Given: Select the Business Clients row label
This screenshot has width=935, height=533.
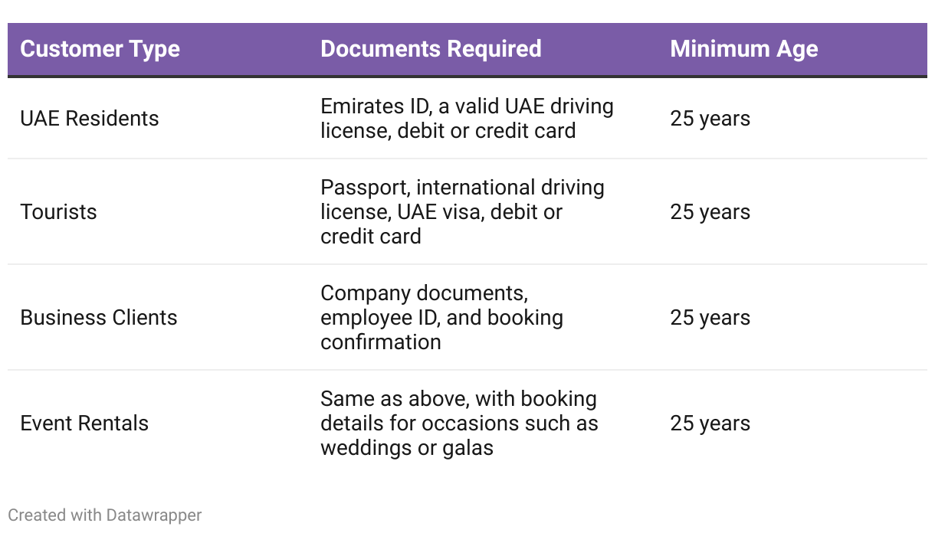Looking at the screenshot, I should (99, 318).
